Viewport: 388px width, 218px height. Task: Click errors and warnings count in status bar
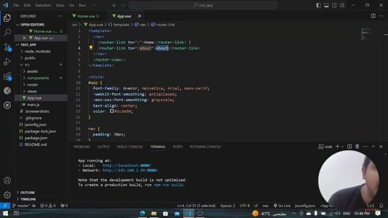pos(48,206)
